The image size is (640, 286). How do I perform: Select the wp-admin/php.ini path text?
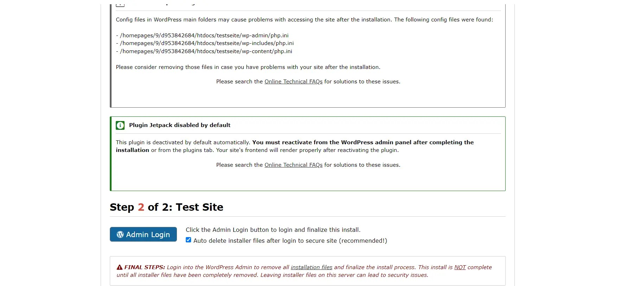[x=204, y=36]
